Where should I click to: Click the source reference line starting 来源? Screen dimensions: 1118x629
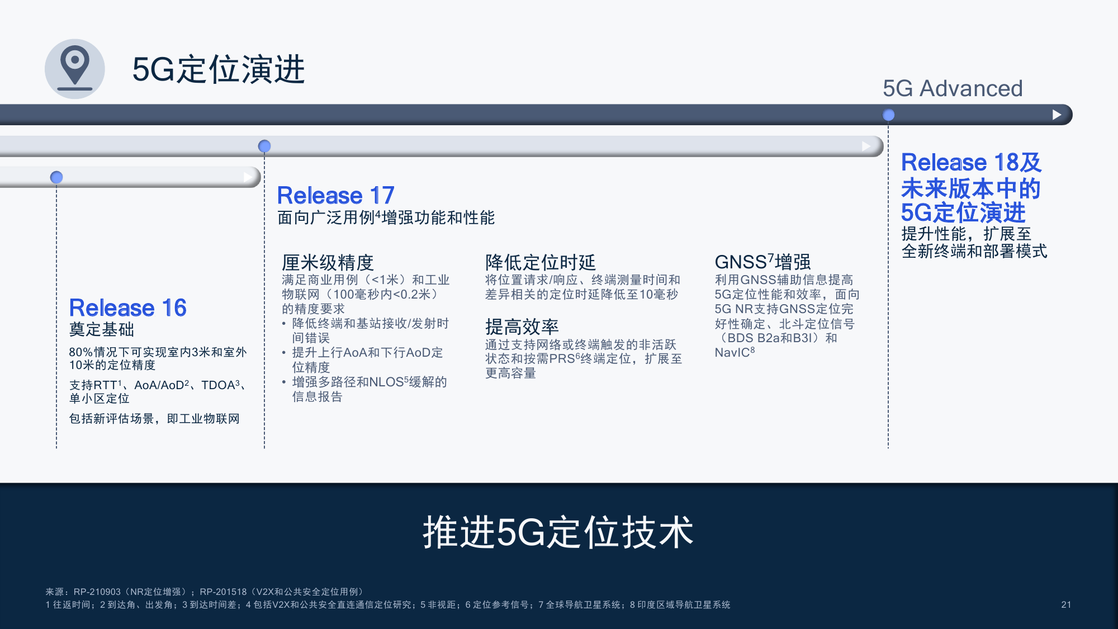click(x=205, y=592)
